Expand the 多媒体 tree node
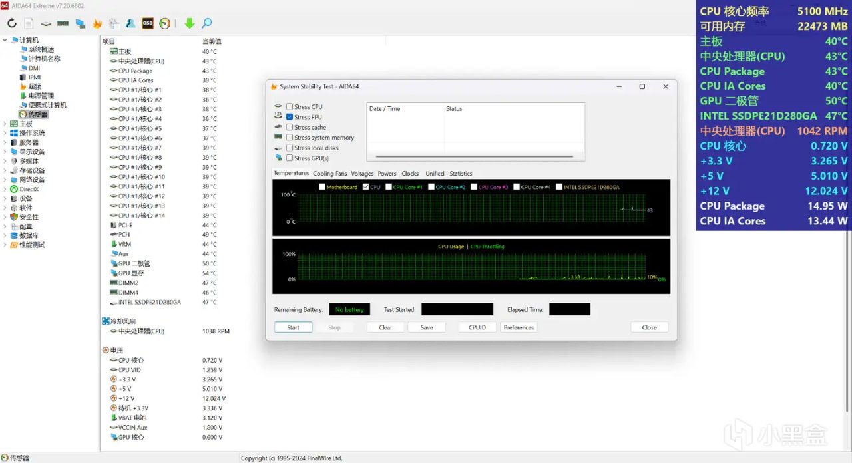Screen dimensions: 852x463 pyautogui.click(x=5, y=161)
